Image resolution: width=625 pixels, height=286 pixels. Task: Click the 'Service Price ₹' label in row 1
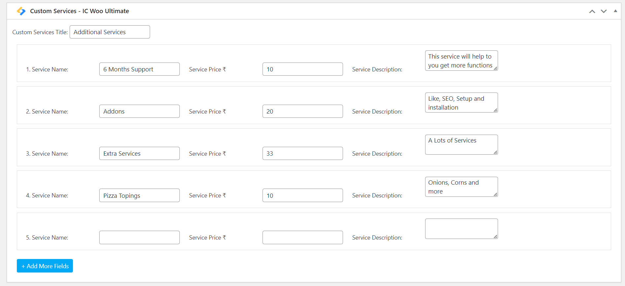pyautogui.click(x=207, y=69)
